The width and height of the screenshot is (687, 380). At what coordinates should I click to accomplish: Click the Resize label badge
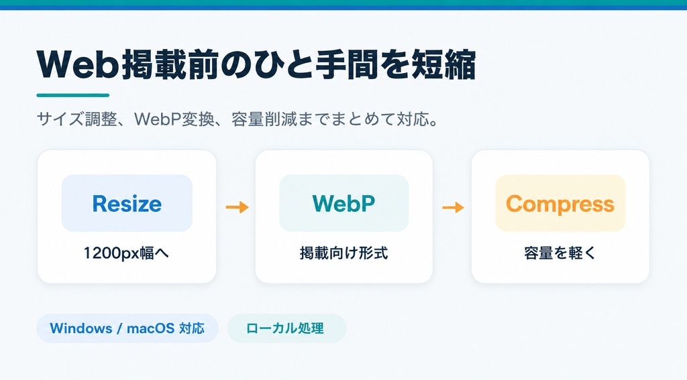127,203
